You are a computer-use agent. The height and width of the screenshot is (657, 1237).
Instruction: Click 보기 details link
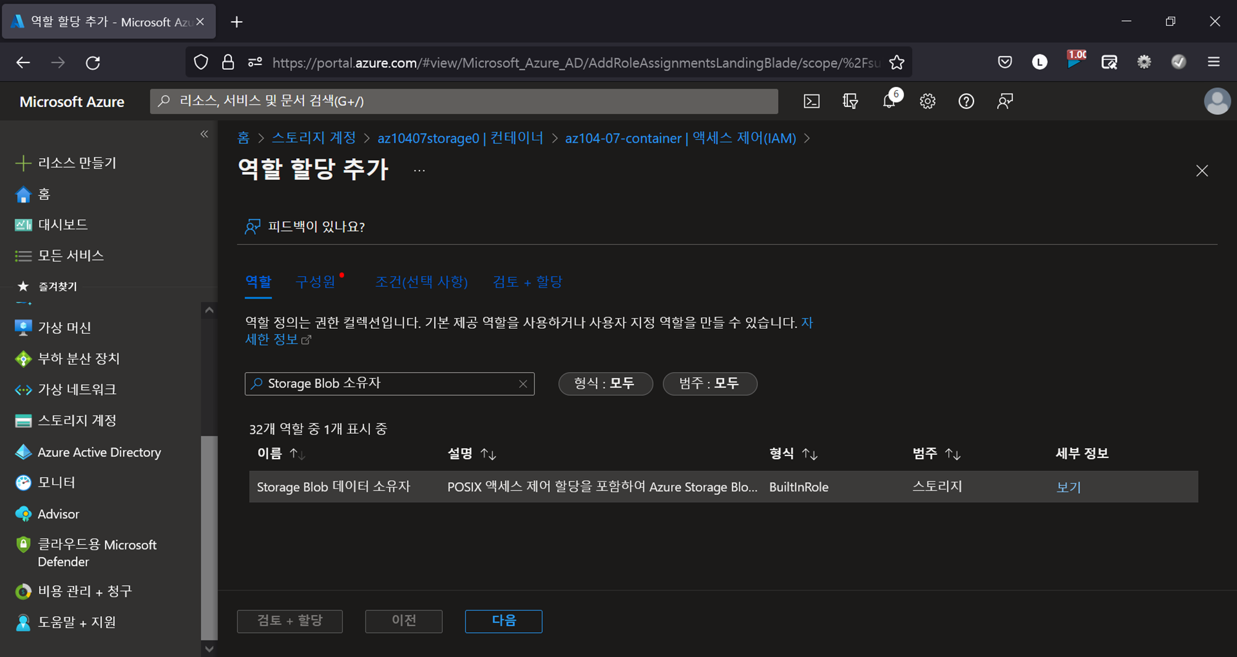click(1068, 487)
